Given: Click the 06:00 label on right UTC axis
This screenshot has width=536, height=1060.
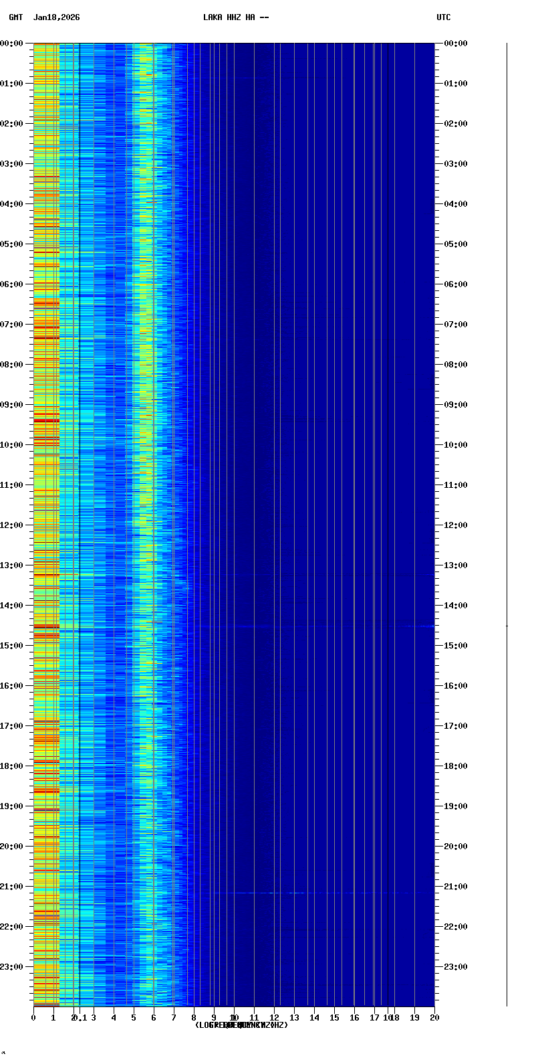Looking at the screenshot, I should (456, 284).
